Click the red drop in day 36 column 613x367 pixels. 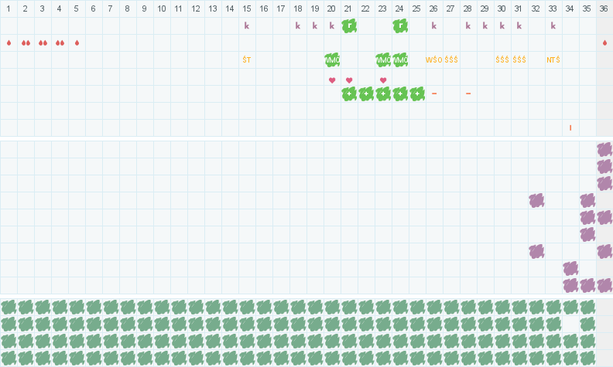pyautogui.click(x=604, y=42)
